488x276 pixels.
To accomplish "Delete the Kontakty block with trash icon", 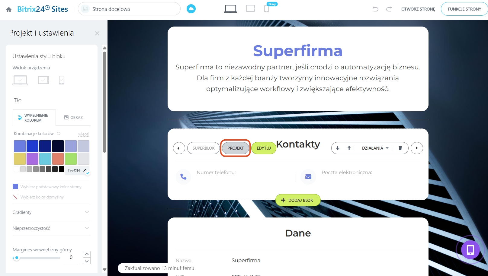I will [x=400, y=148].
